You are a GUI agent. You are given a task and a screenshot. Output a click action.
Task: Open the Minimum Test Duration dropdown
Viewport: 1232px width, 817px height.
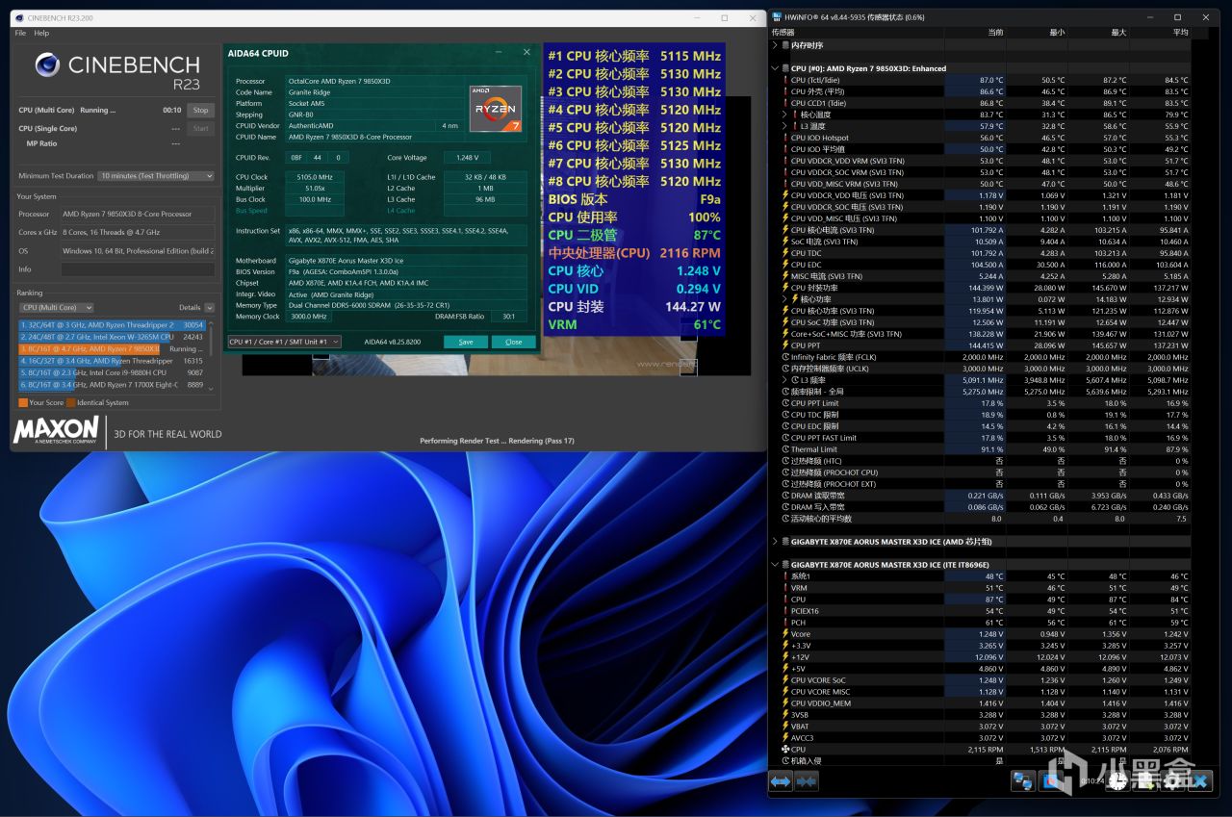coord(157,176)
